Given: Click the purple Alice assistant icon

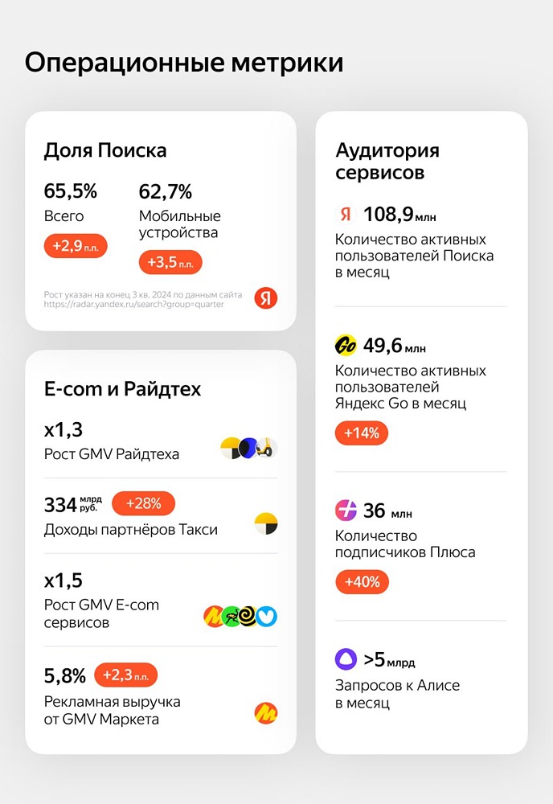Looking at the screenshot, I should tap(346, 660).
